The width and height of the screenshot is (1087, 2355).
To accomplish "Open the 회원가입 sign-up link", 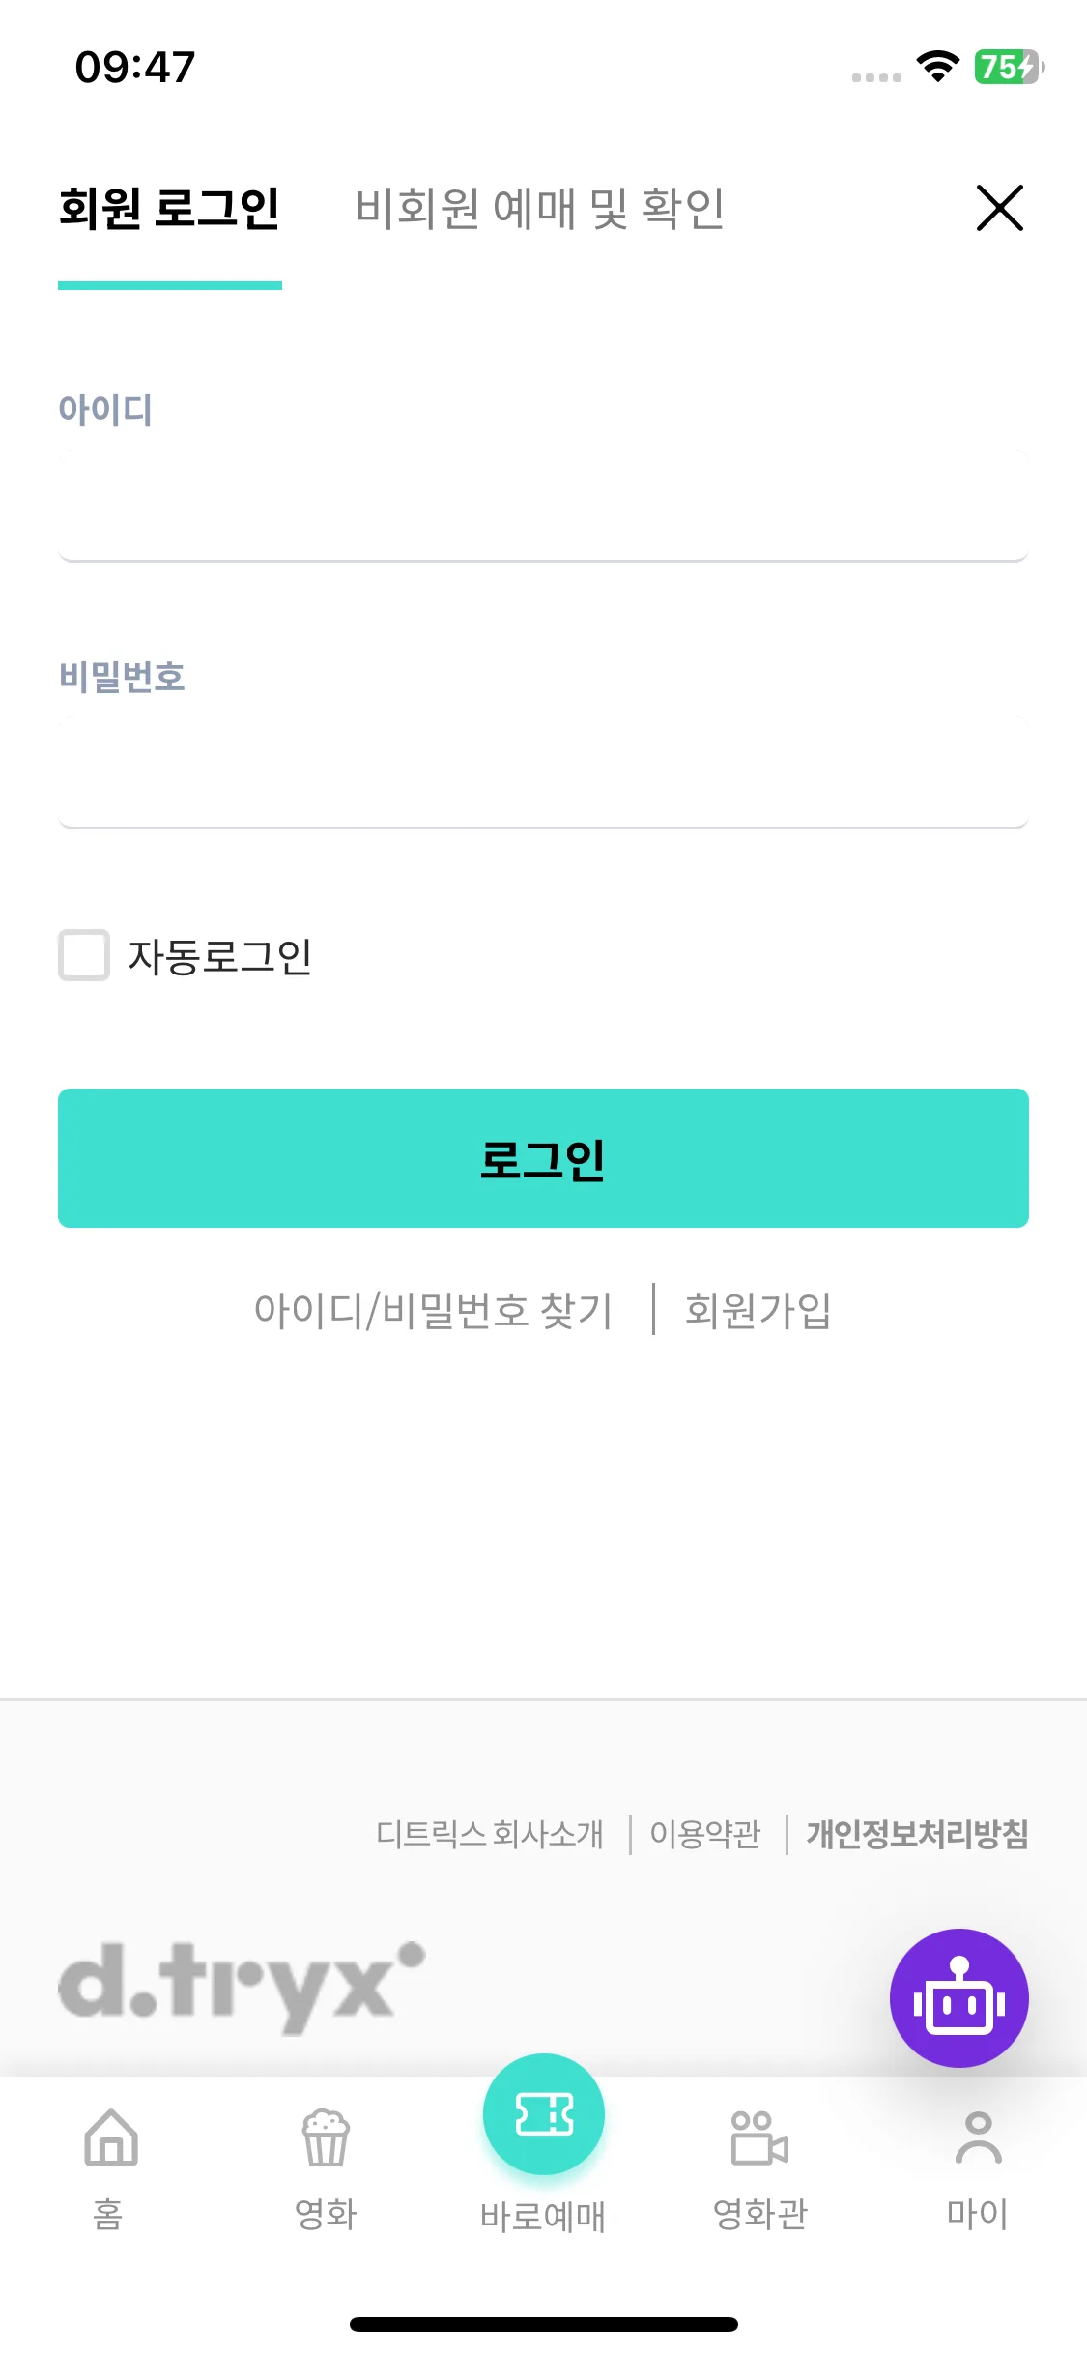I will (758, 1311).
